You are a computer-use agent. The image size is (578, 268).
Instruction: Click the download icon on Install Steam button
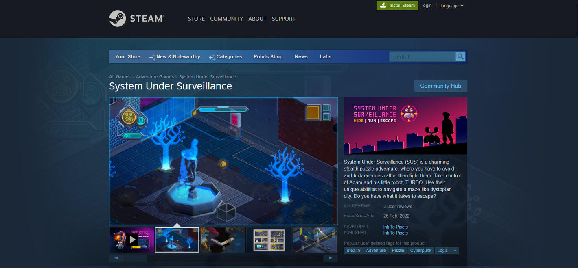(383, 5)
